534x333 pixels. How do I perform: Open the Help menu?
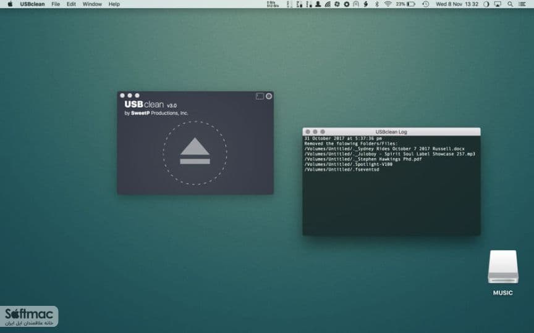click(114, 4)
